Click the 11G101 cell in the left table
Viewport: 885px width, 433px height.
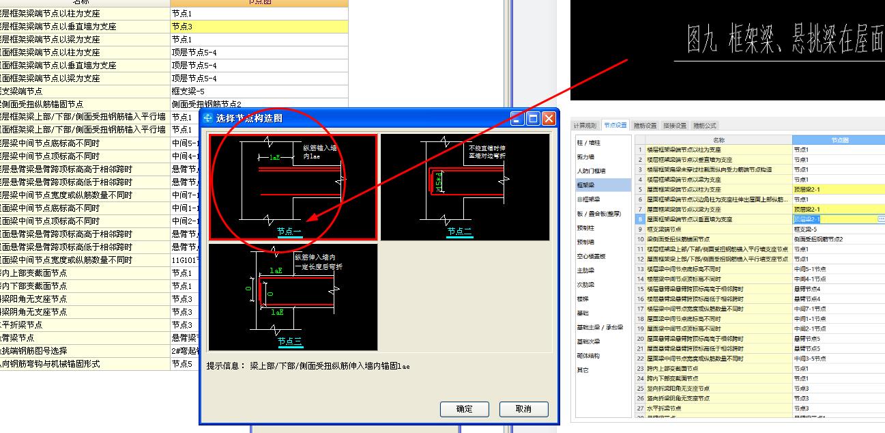pos(185,260)
